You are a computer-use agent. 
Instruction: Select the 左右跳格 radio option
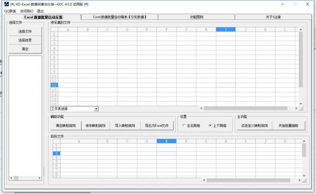(x=191, y=126)
